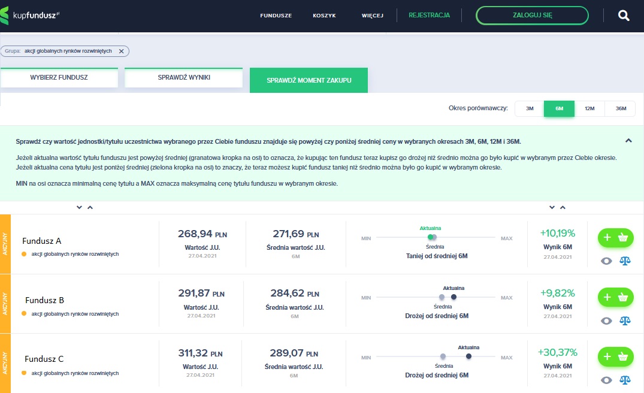
Task: Click Taniej od średniej 6M label
Action: pos(437,256)
